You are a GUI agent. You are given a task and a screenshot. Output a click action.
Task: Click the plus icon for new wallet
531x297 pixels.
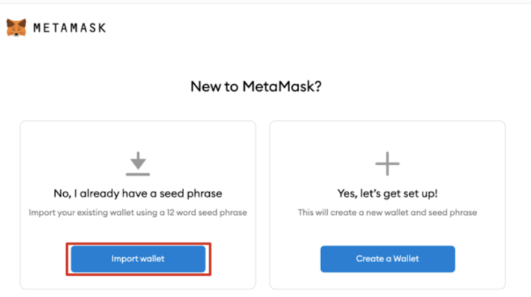387,164
